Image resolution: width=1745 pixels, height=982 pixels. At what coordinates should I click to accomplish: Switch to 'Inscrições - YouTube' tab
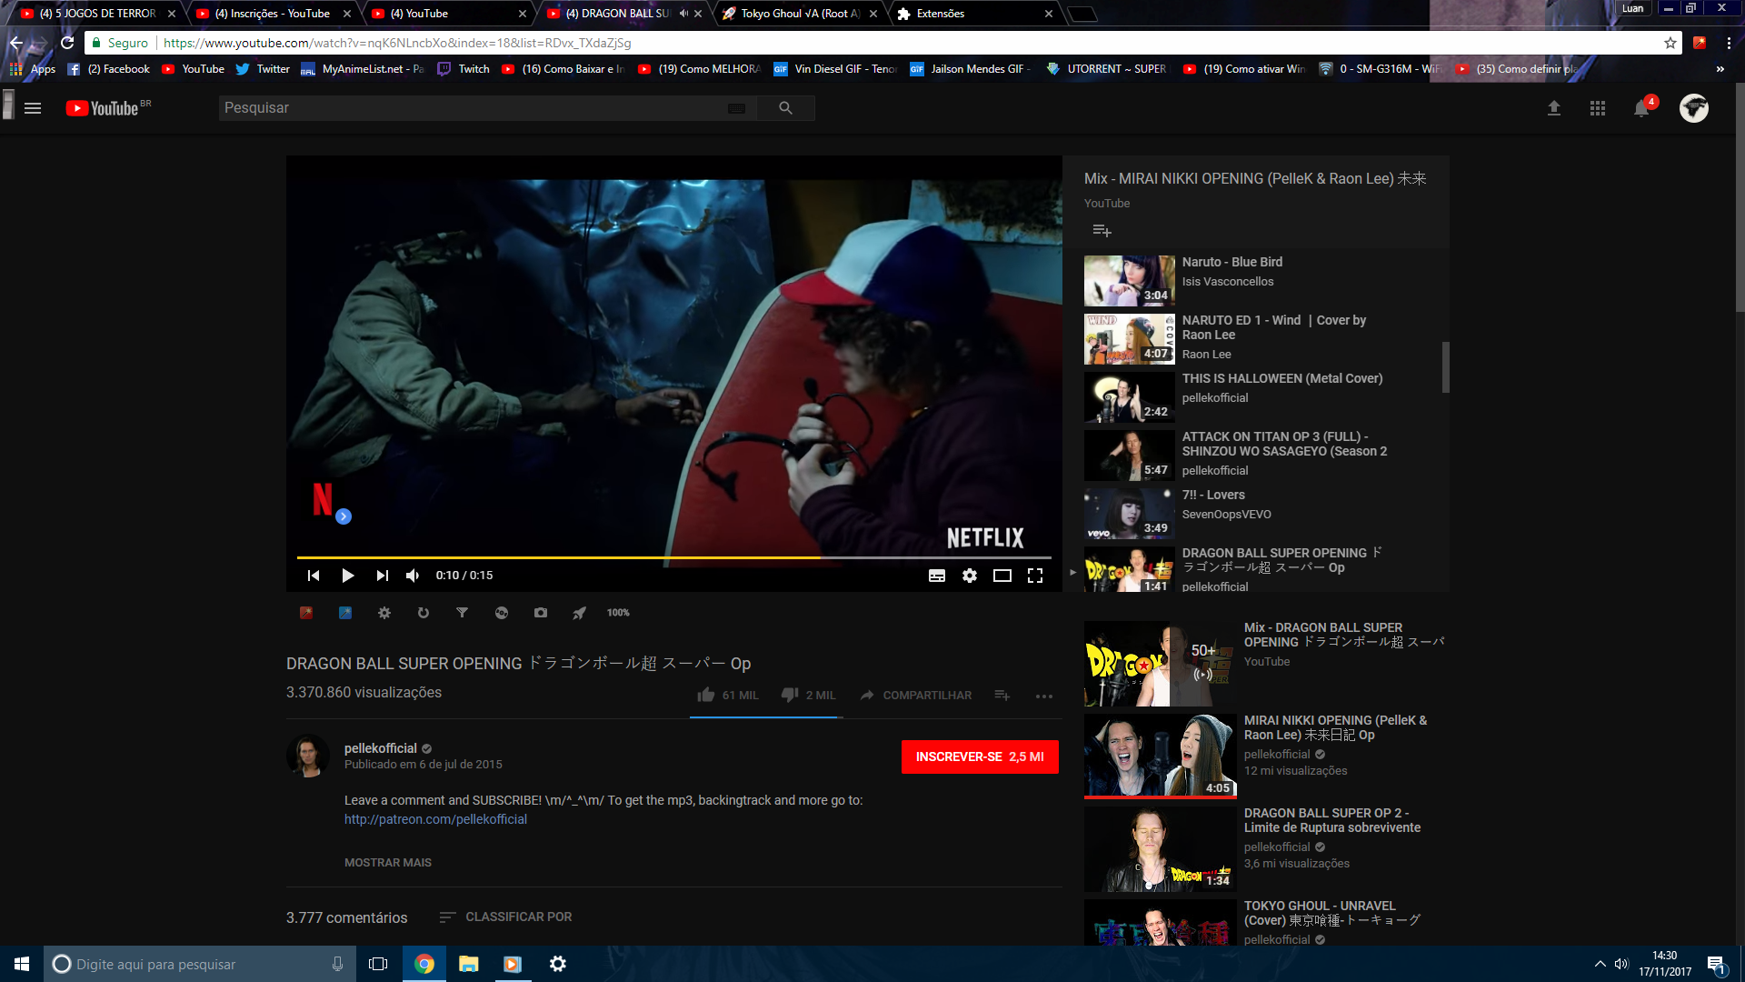[x=273, y=14]
